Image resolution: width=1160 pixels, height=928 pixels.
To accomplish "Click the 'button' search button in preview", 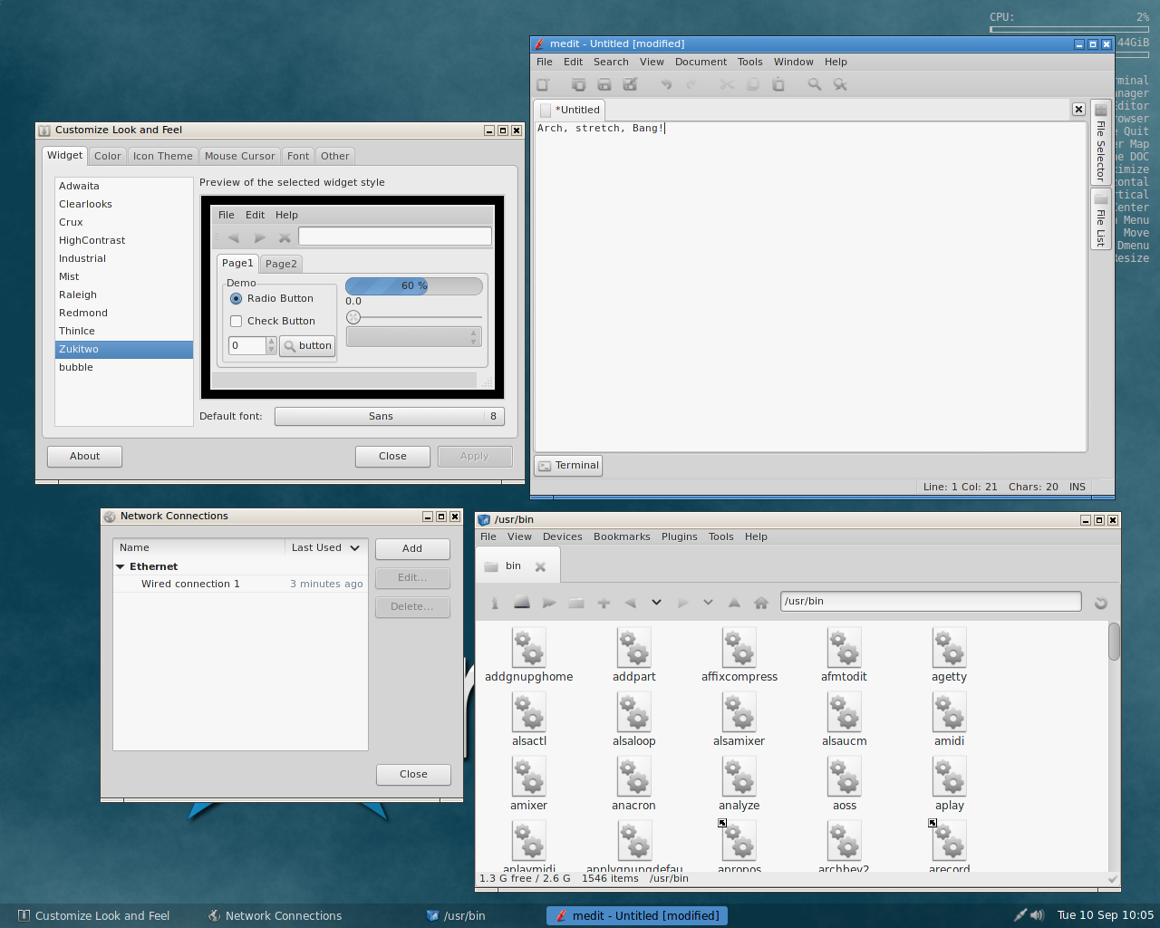I will coord(307,345).
